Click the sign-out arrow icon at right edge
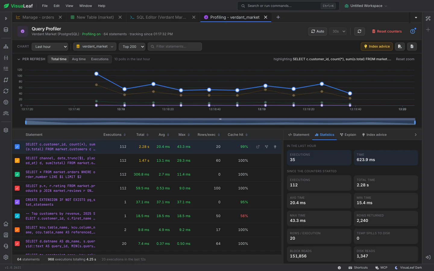Screen dimensions: 434x271 [x=428, y=257]
